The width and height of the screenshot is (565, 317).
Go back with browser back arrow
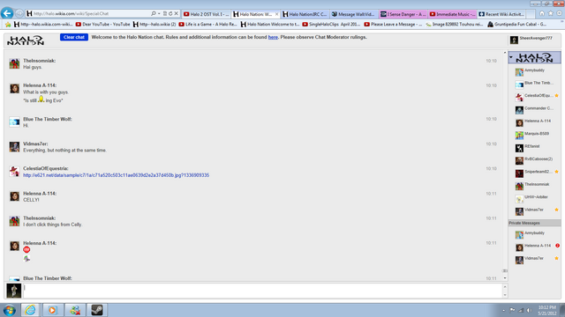tap(7, 13)
